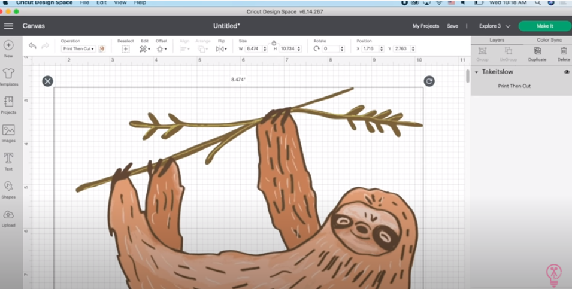
Task: Open the Edit menu in menu bar
Action: coord(101,2)
